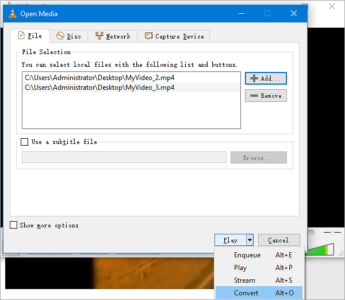Click the minus icon on Remove button
Viewport: 345px width, 300px height.
254,96
